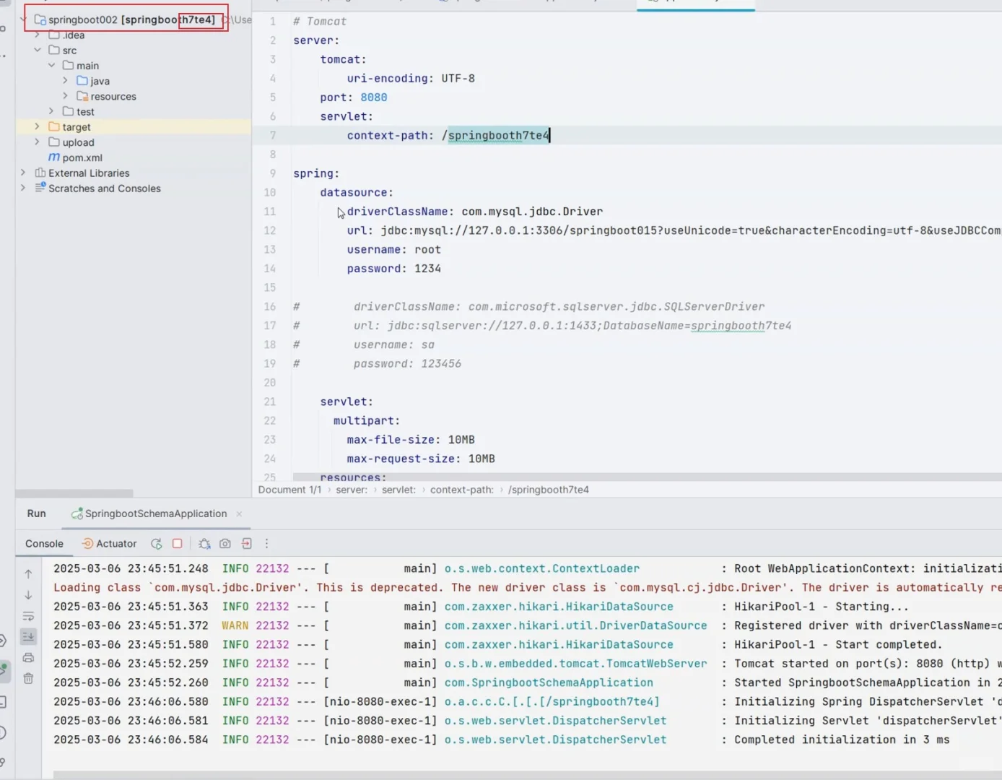Click the 'max-file-size: 10MB' line
The width and height of the screenshot is (1002, 780).
(411, 439)
